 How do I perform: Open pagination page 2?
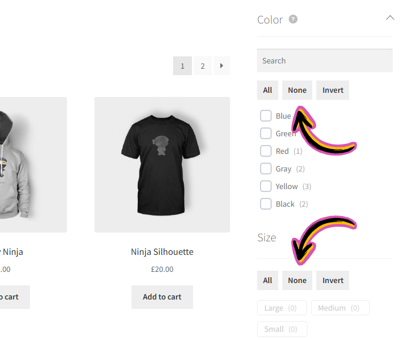click(202, 66)
